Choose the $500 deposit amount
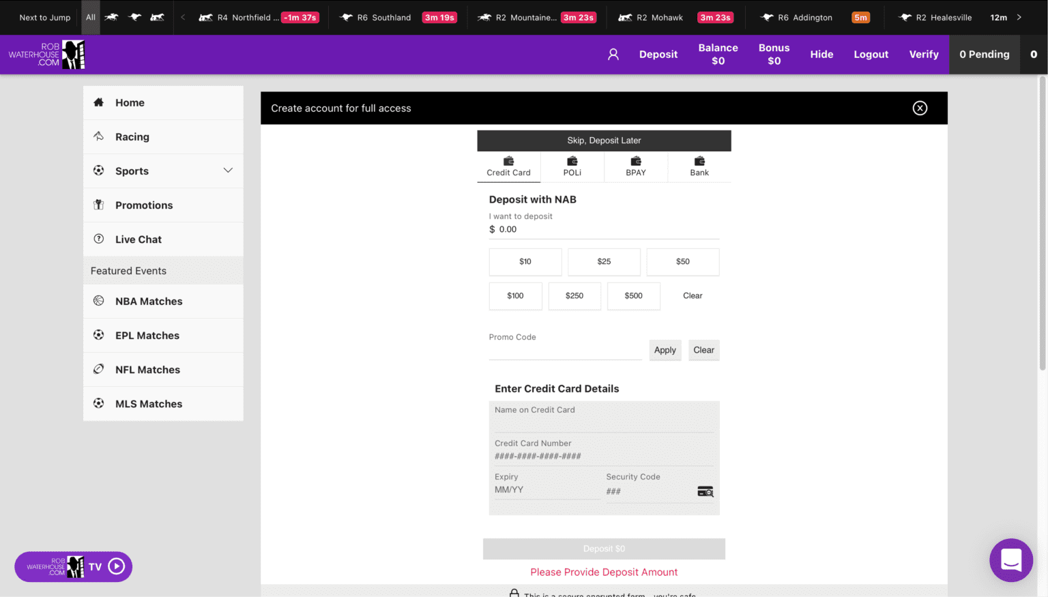Viewport: 1048px width, 597px height. pyautogui.click(x=634, y=296)
